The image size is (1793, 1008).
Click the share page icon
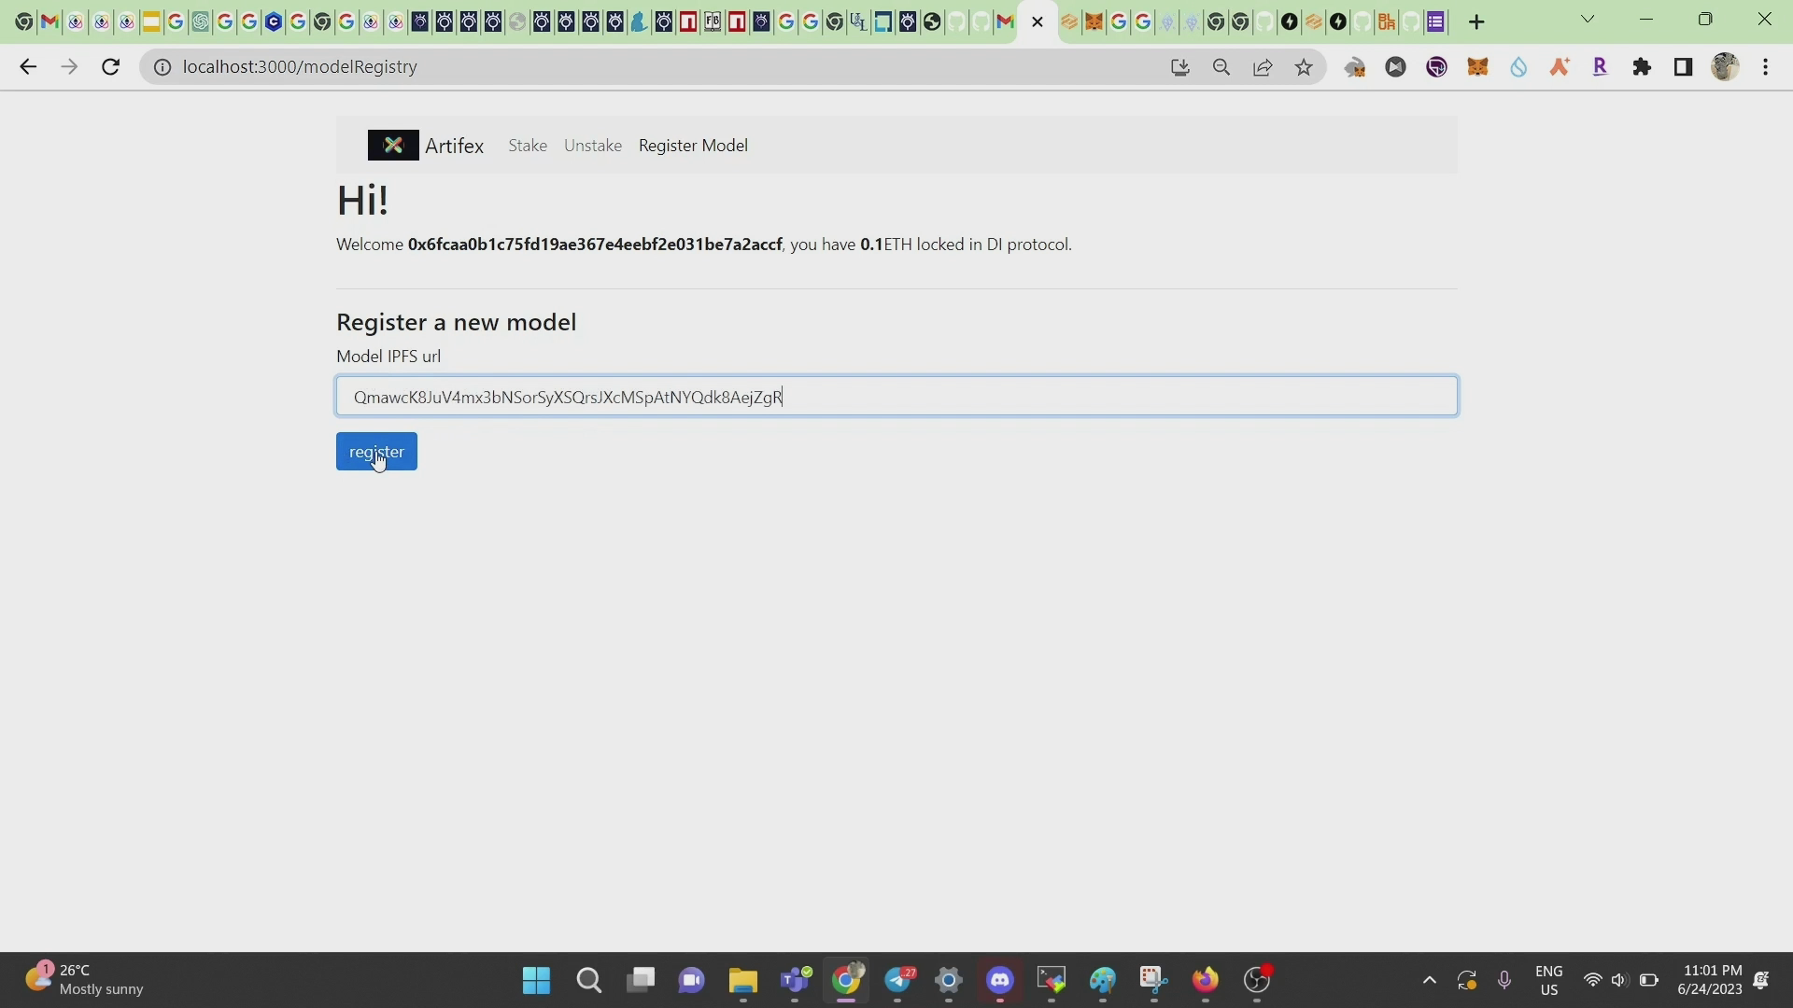click(1263, 67)
